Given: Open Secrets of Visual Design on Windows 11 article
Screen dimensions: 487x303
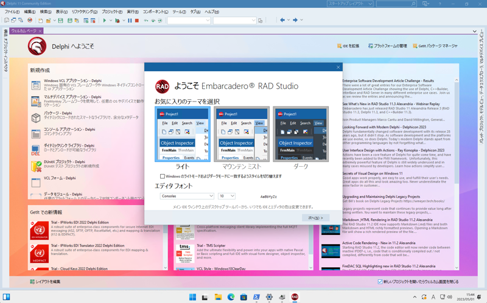Looking at the screenshot, I should [x=373, y=173].
